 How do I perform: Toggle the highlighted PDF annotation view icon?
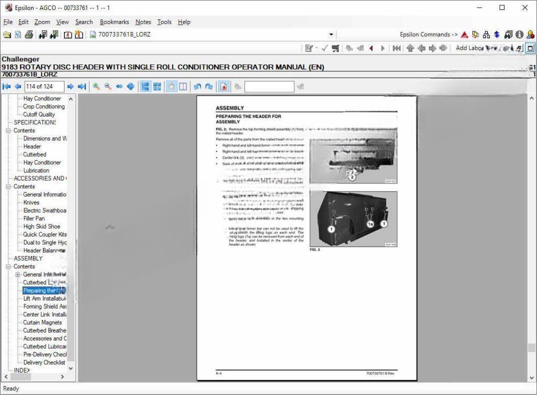point(224,86)
